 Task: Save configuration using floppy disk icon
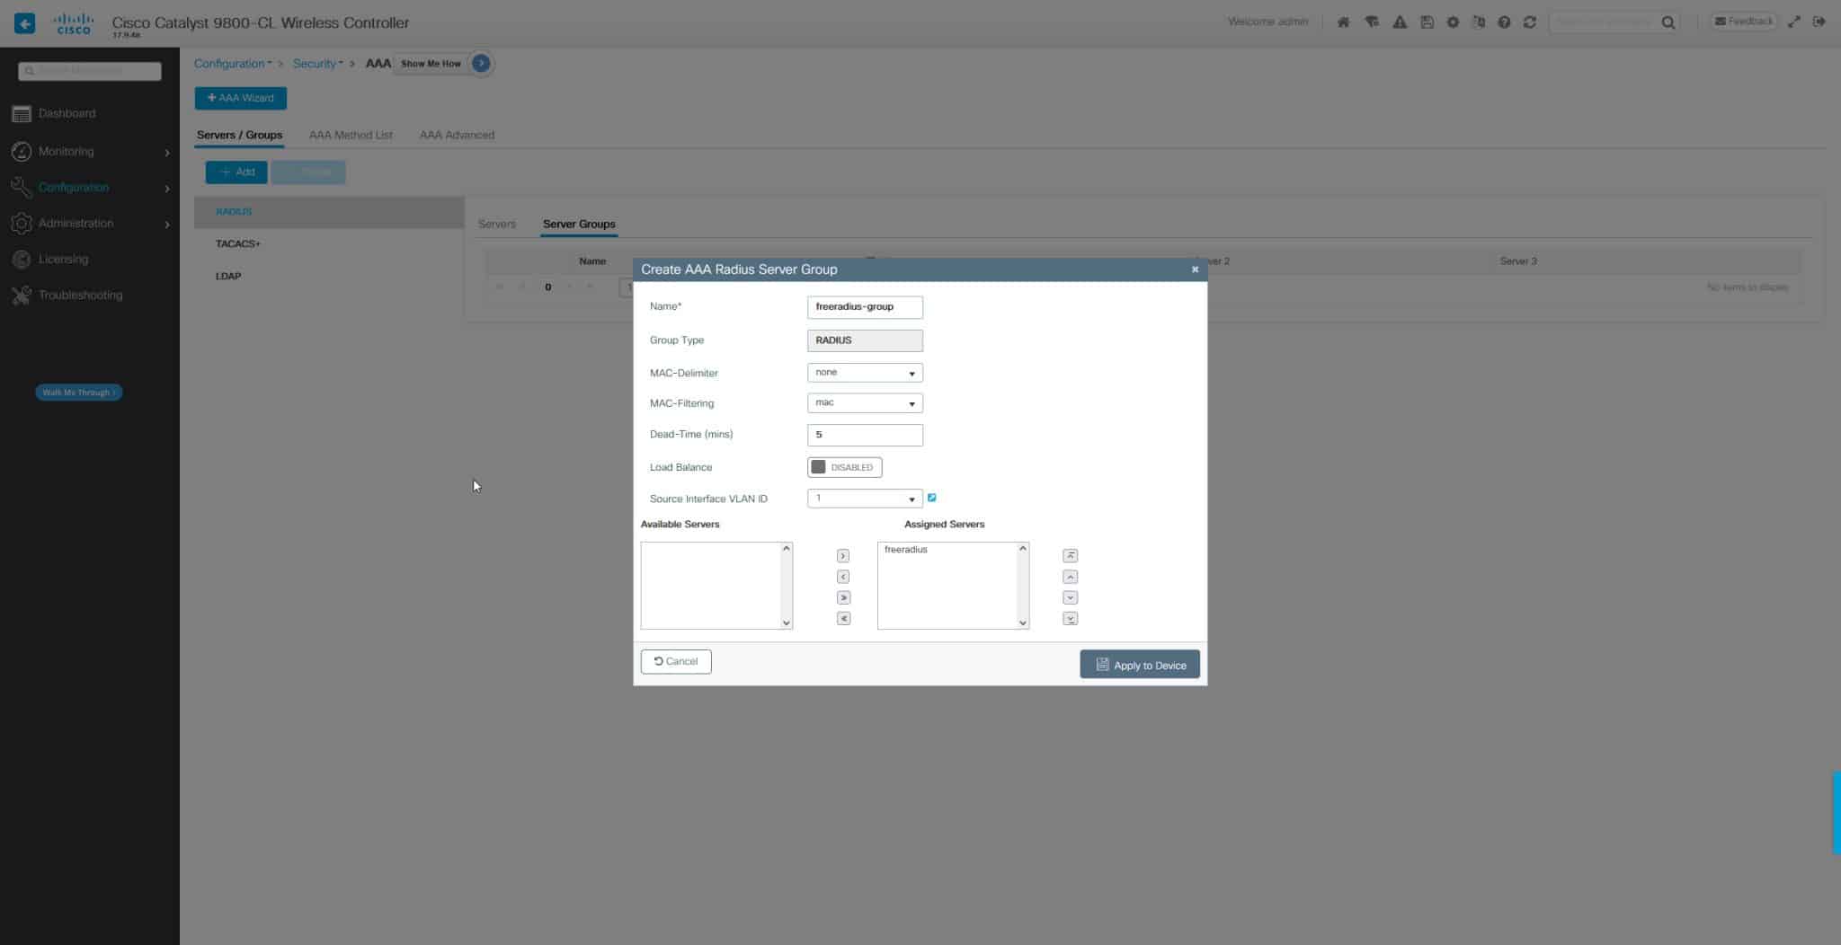coord(1427,22)
